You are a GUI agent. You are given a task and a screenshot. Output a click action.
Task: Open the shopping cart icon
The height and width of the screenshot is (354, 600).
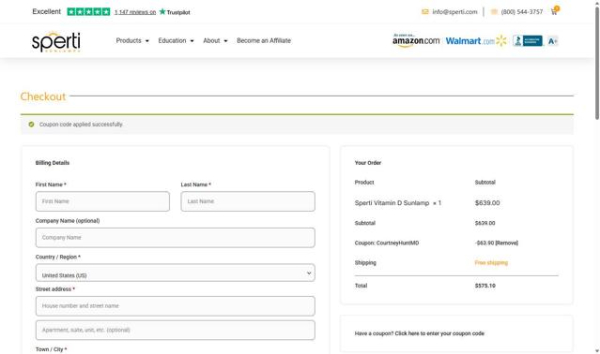pyautogui.click(x=555, y=11)
